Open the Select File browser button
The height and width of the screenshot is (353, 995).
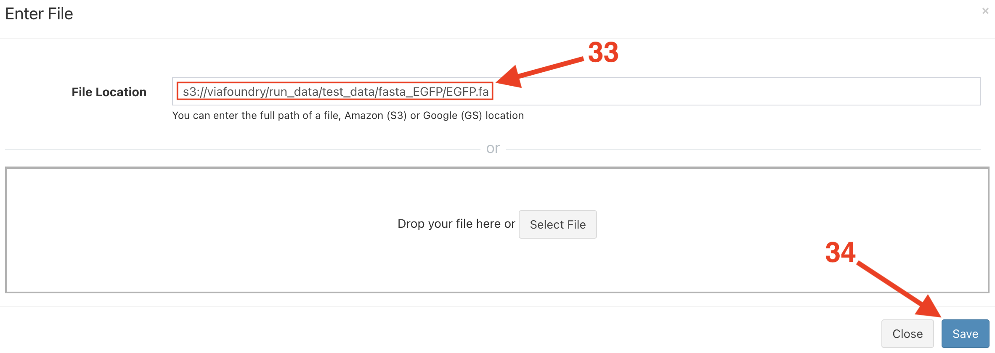point(557,224)
